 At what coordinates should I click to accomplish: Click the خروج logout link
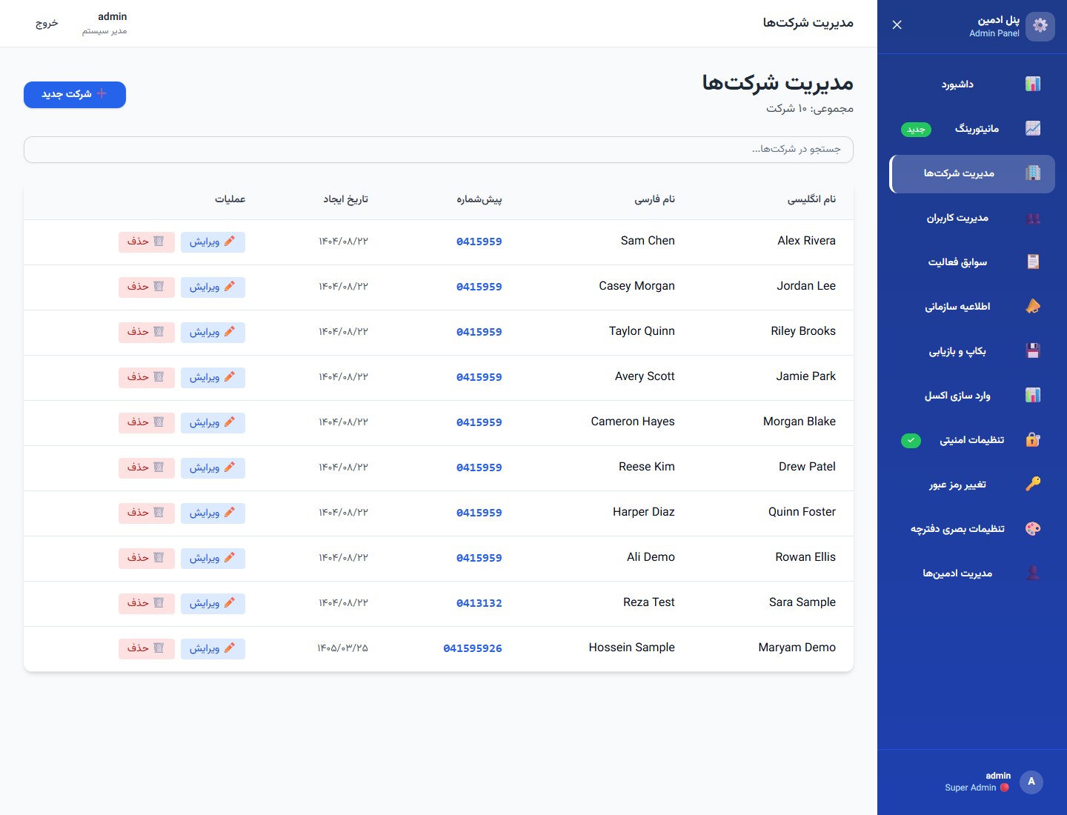(x=47, y=24)
